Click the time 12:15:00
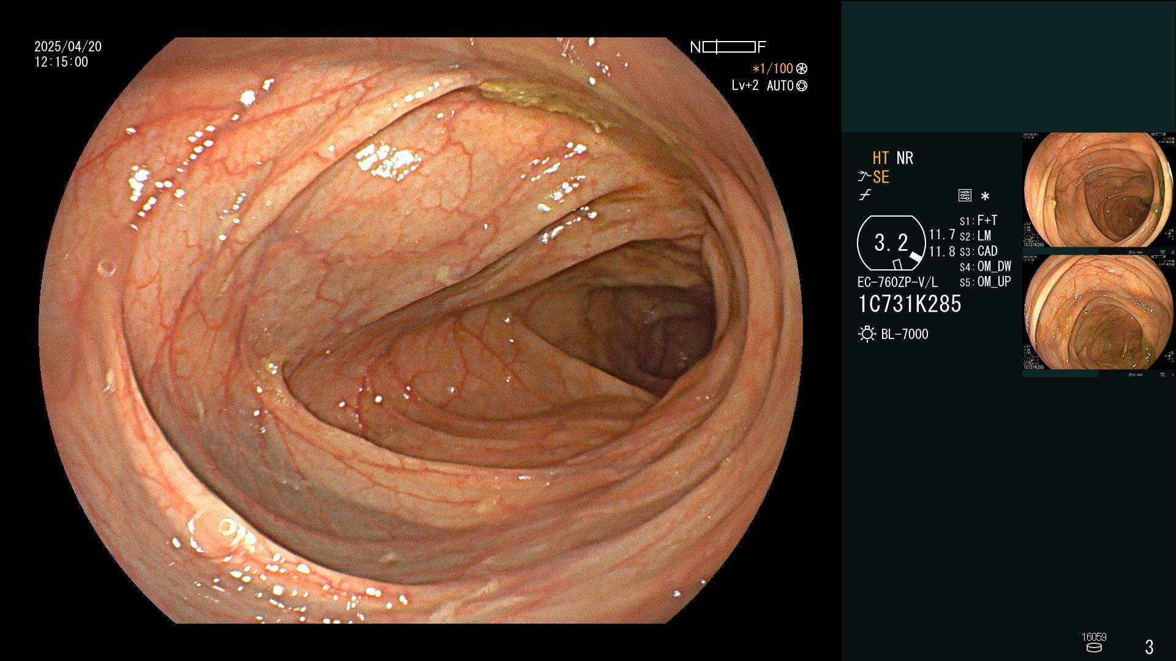 point(61,62)
